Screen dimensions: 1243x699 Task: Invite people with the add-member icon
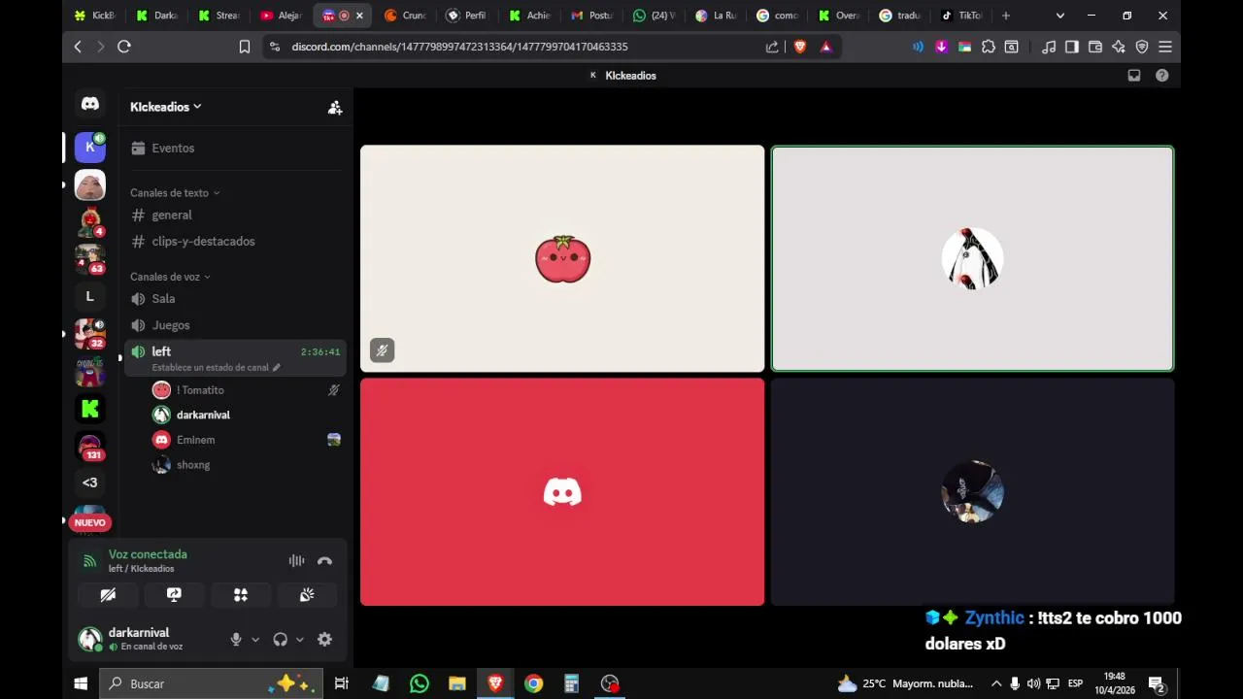click(335, 108)
